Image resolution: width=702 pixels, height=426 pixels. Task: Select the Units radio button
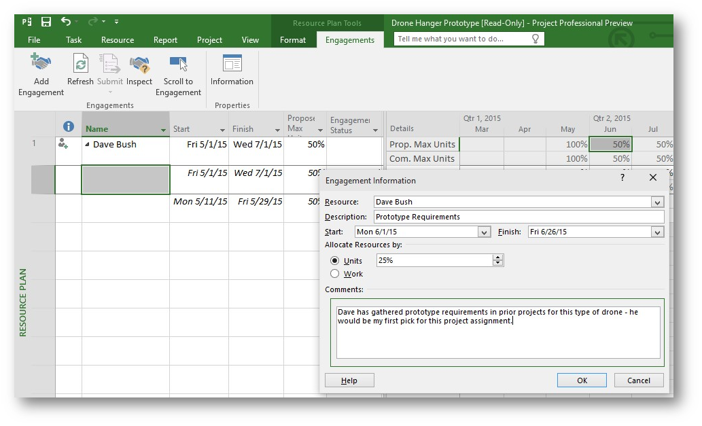[334, 260]
